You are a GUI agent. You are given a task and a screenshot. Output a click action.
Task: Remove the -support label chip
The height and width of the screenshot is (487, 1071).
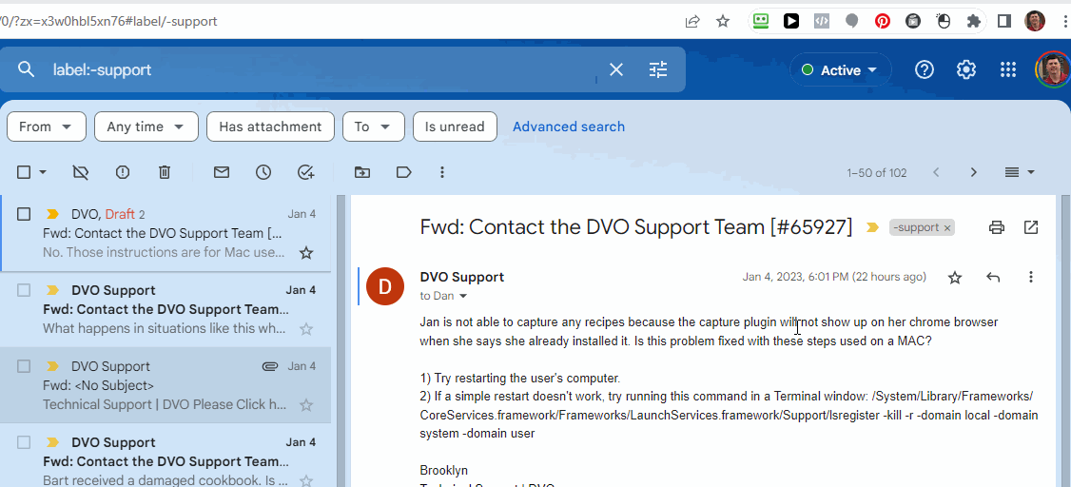[x=946, y=228]
